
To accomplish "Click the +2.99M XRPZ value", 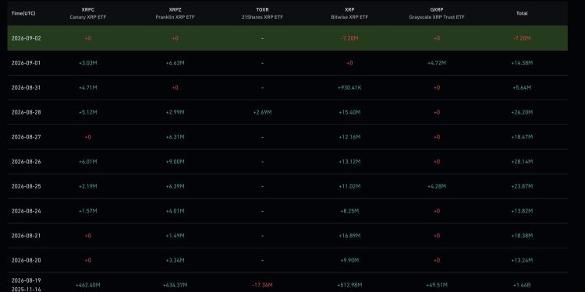I will 175,112.
